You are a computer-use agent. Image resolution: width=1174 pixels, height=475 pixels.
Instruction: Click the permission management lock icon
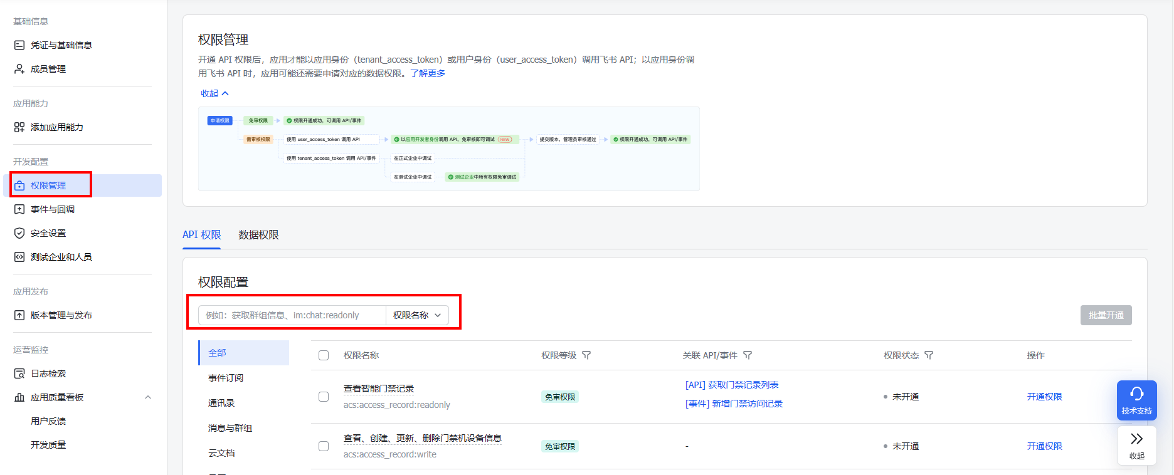pos(19,185)
